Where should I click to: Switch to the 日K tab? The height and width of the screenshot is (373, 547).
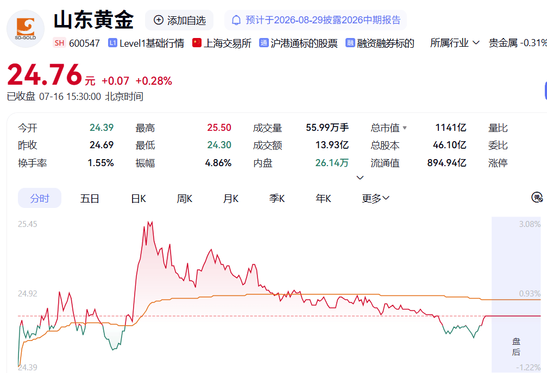coord(139,198)
